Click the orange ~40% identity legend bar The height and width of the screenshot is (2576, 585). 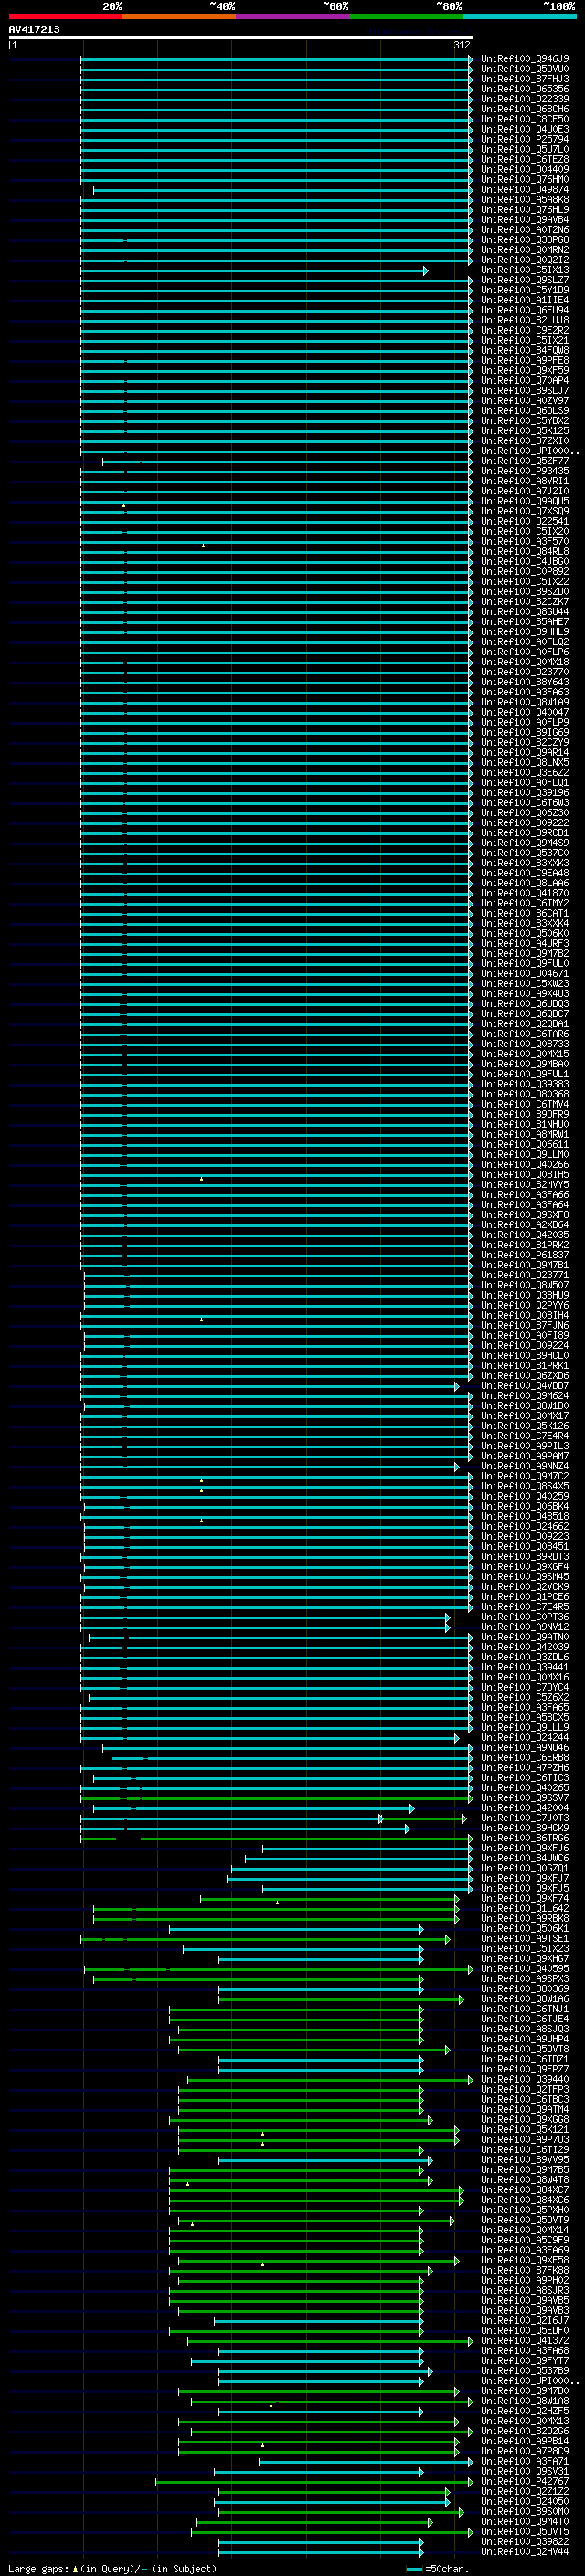[x=179, y=16]
